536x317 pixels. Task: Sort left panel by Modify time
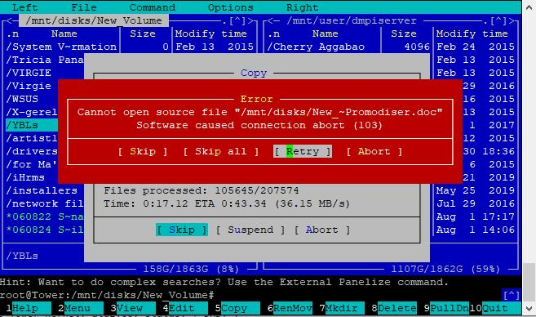(x=211, y=33)
